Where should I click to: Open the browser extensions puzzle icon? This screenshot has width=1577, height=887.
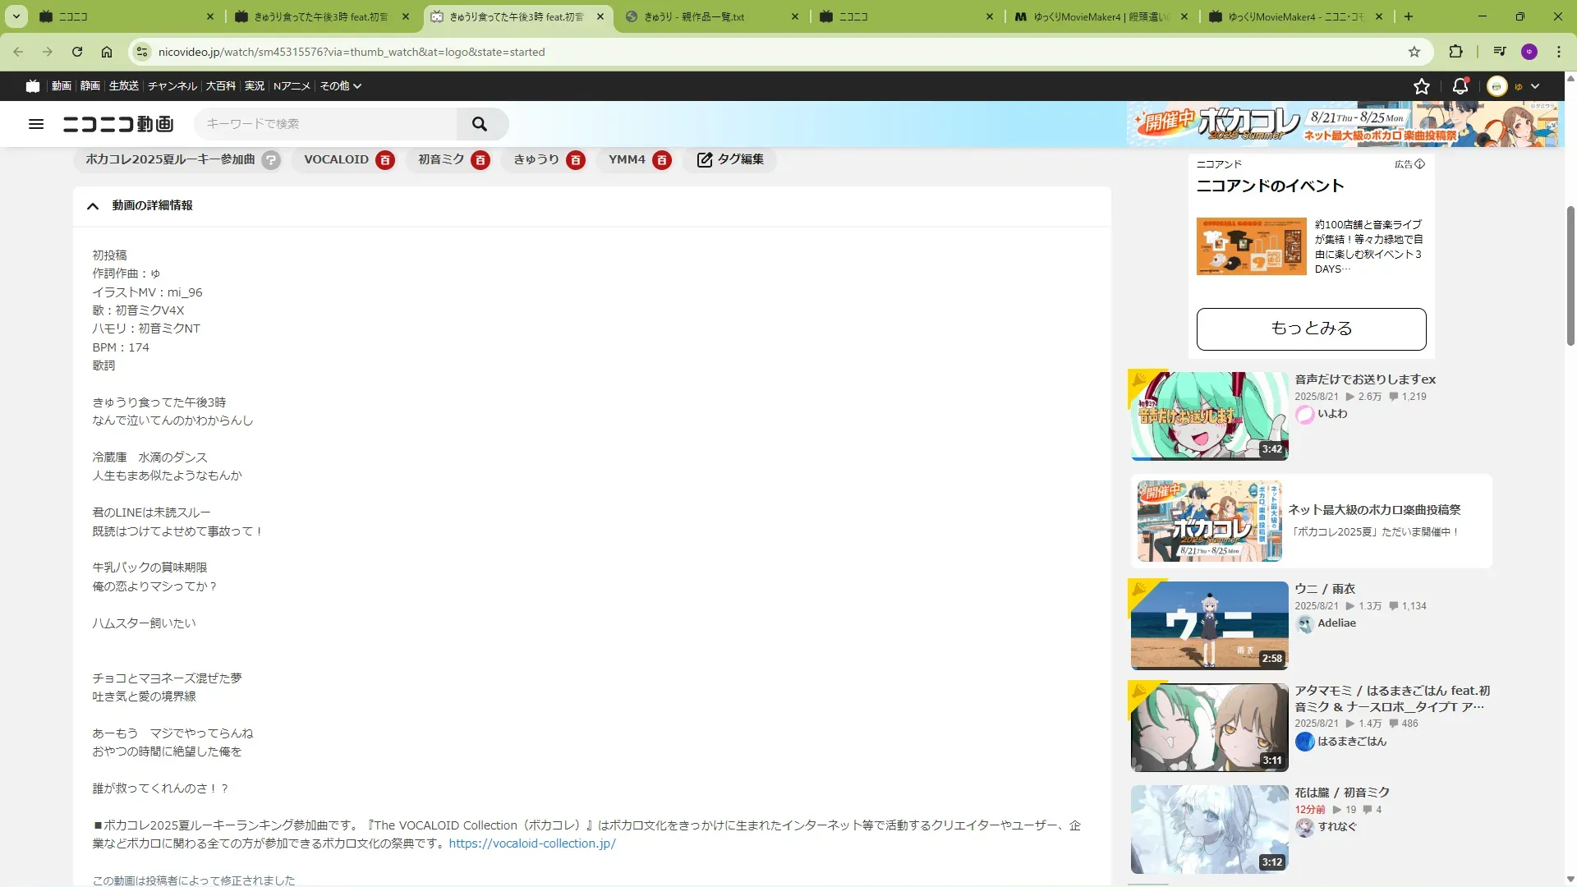[x=1455, y=52]
